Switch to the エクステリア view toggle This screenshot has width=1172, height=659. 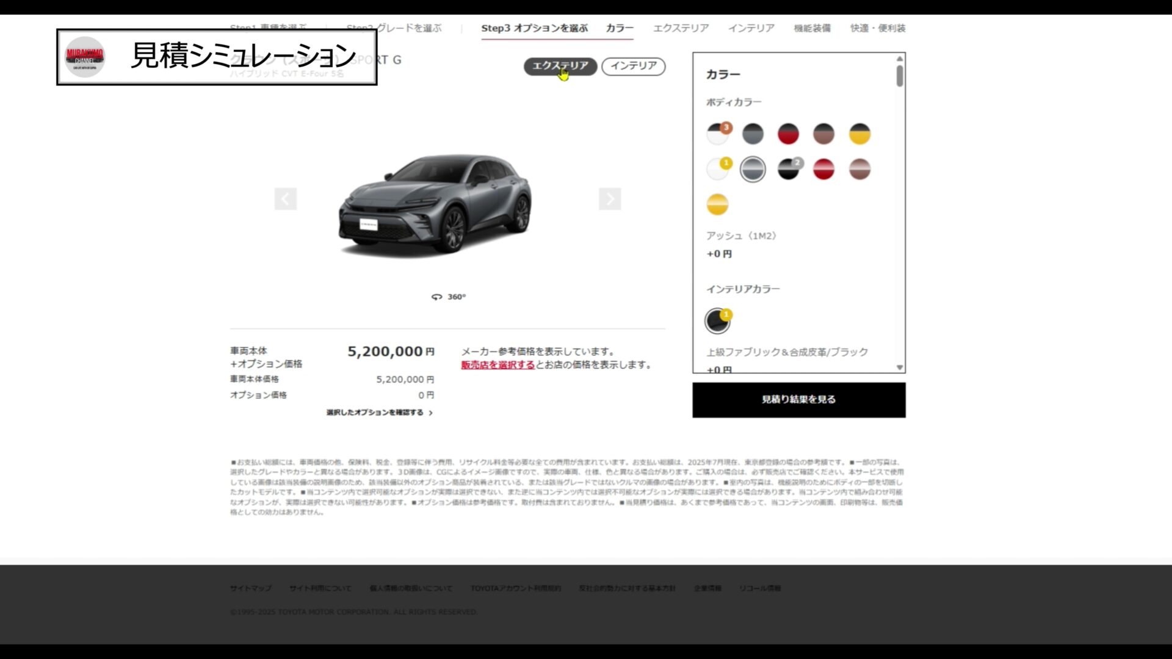click(560, 66)
